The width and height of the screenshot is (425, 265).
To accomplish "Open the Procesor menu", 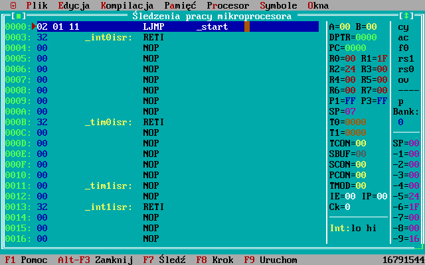I will coord(228,5).
